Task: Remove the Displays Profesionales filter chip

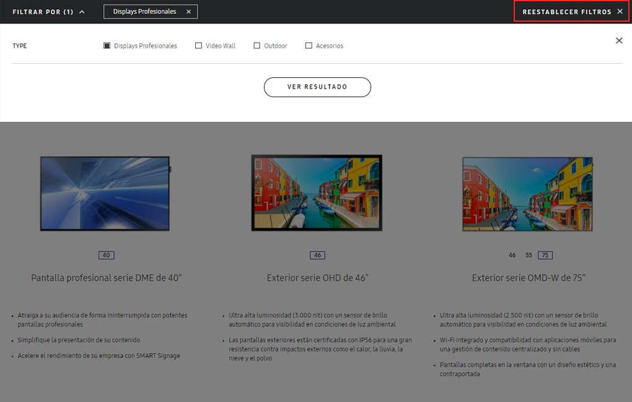Action: [x=188, y=12]
